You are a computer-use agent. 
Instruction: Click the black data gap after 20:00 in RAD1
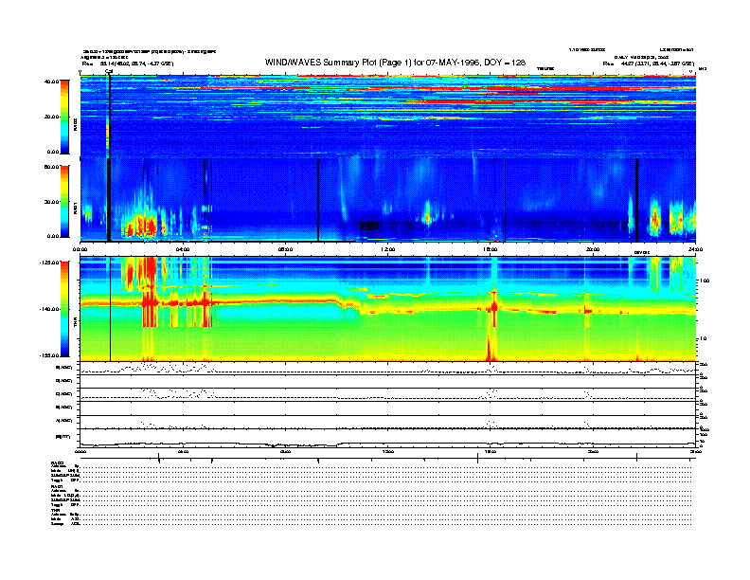pos(636,200)
